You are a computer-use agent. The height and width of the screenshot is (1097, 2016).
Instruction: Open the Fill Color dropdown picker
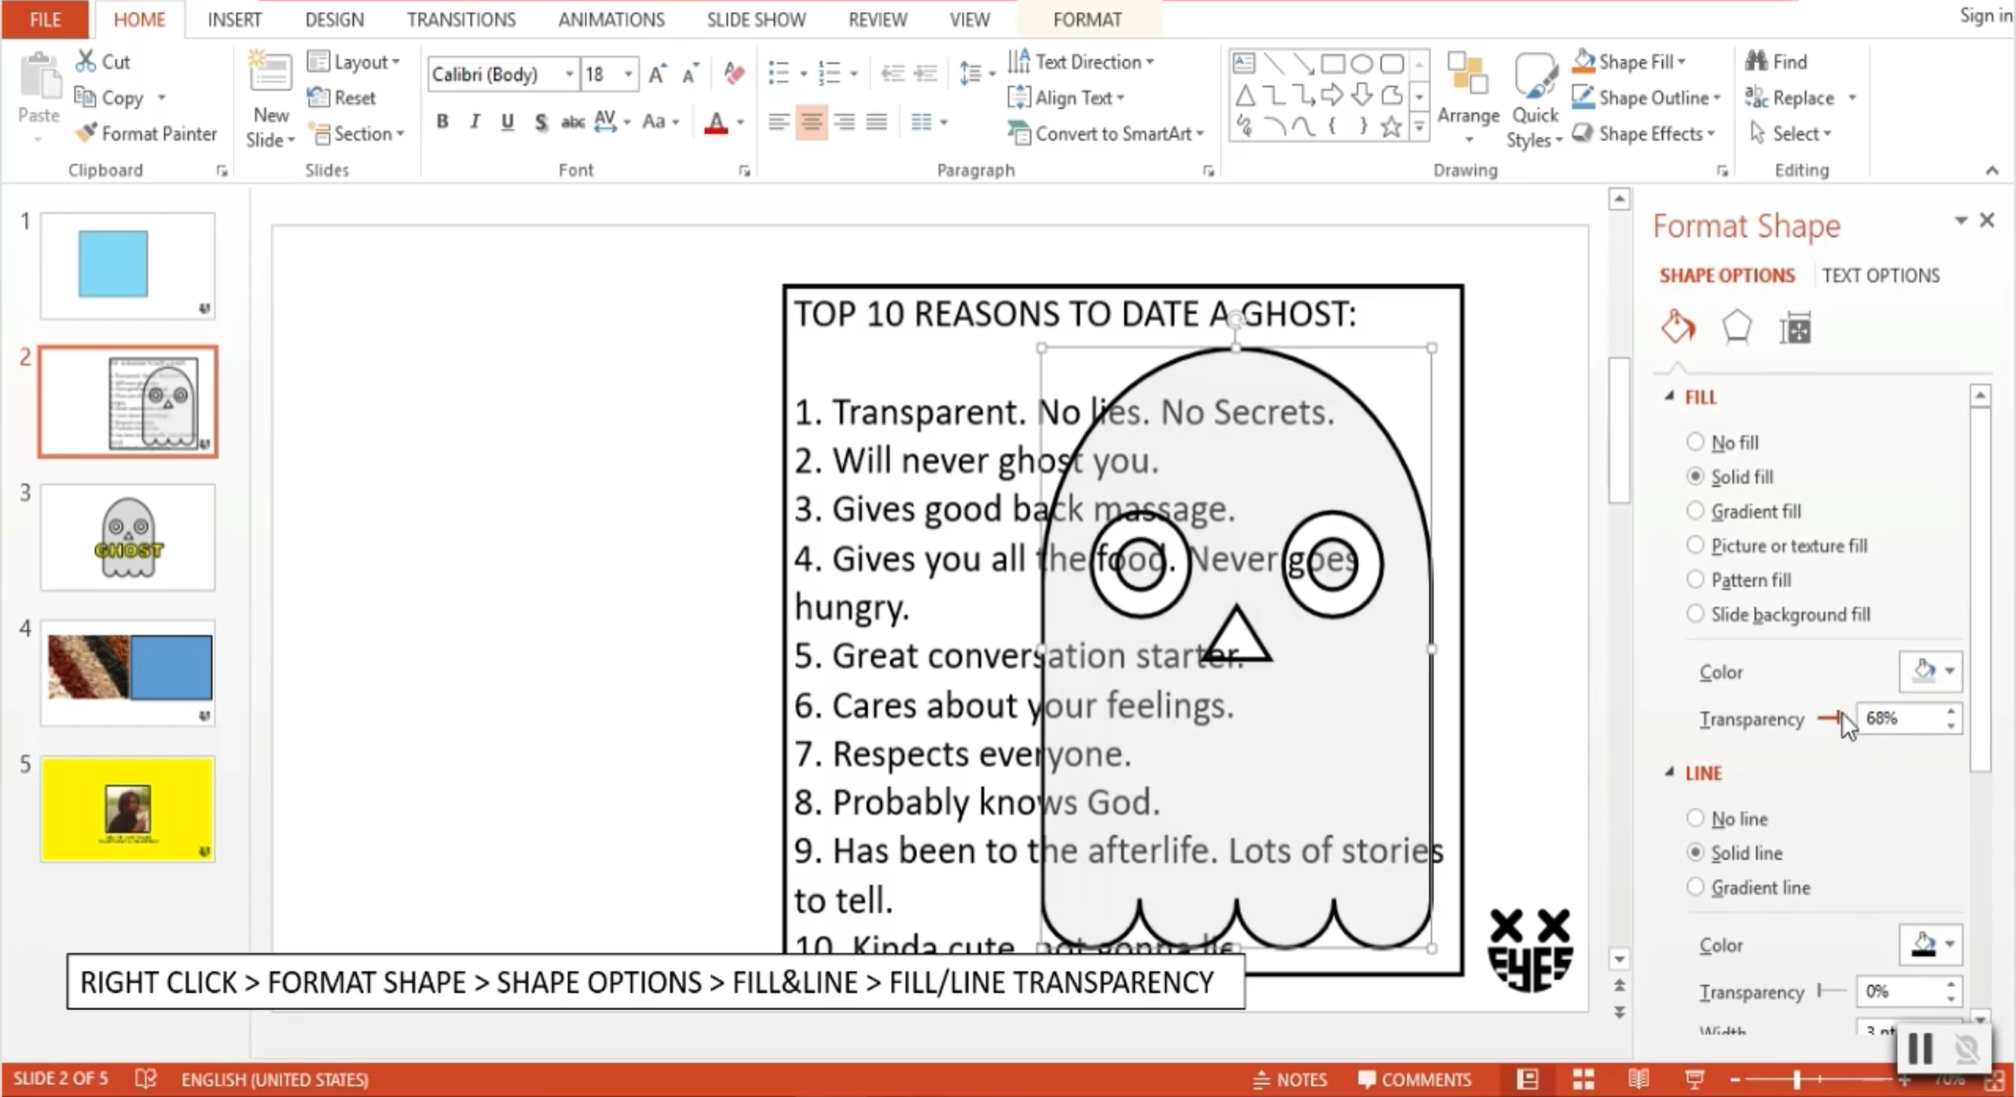[x=1930, y=671]
